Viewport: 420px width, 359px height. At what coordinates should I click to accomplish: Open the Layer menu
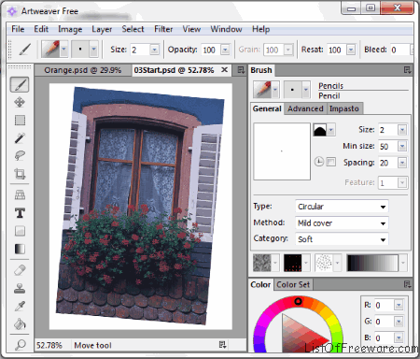pos(102,29)
